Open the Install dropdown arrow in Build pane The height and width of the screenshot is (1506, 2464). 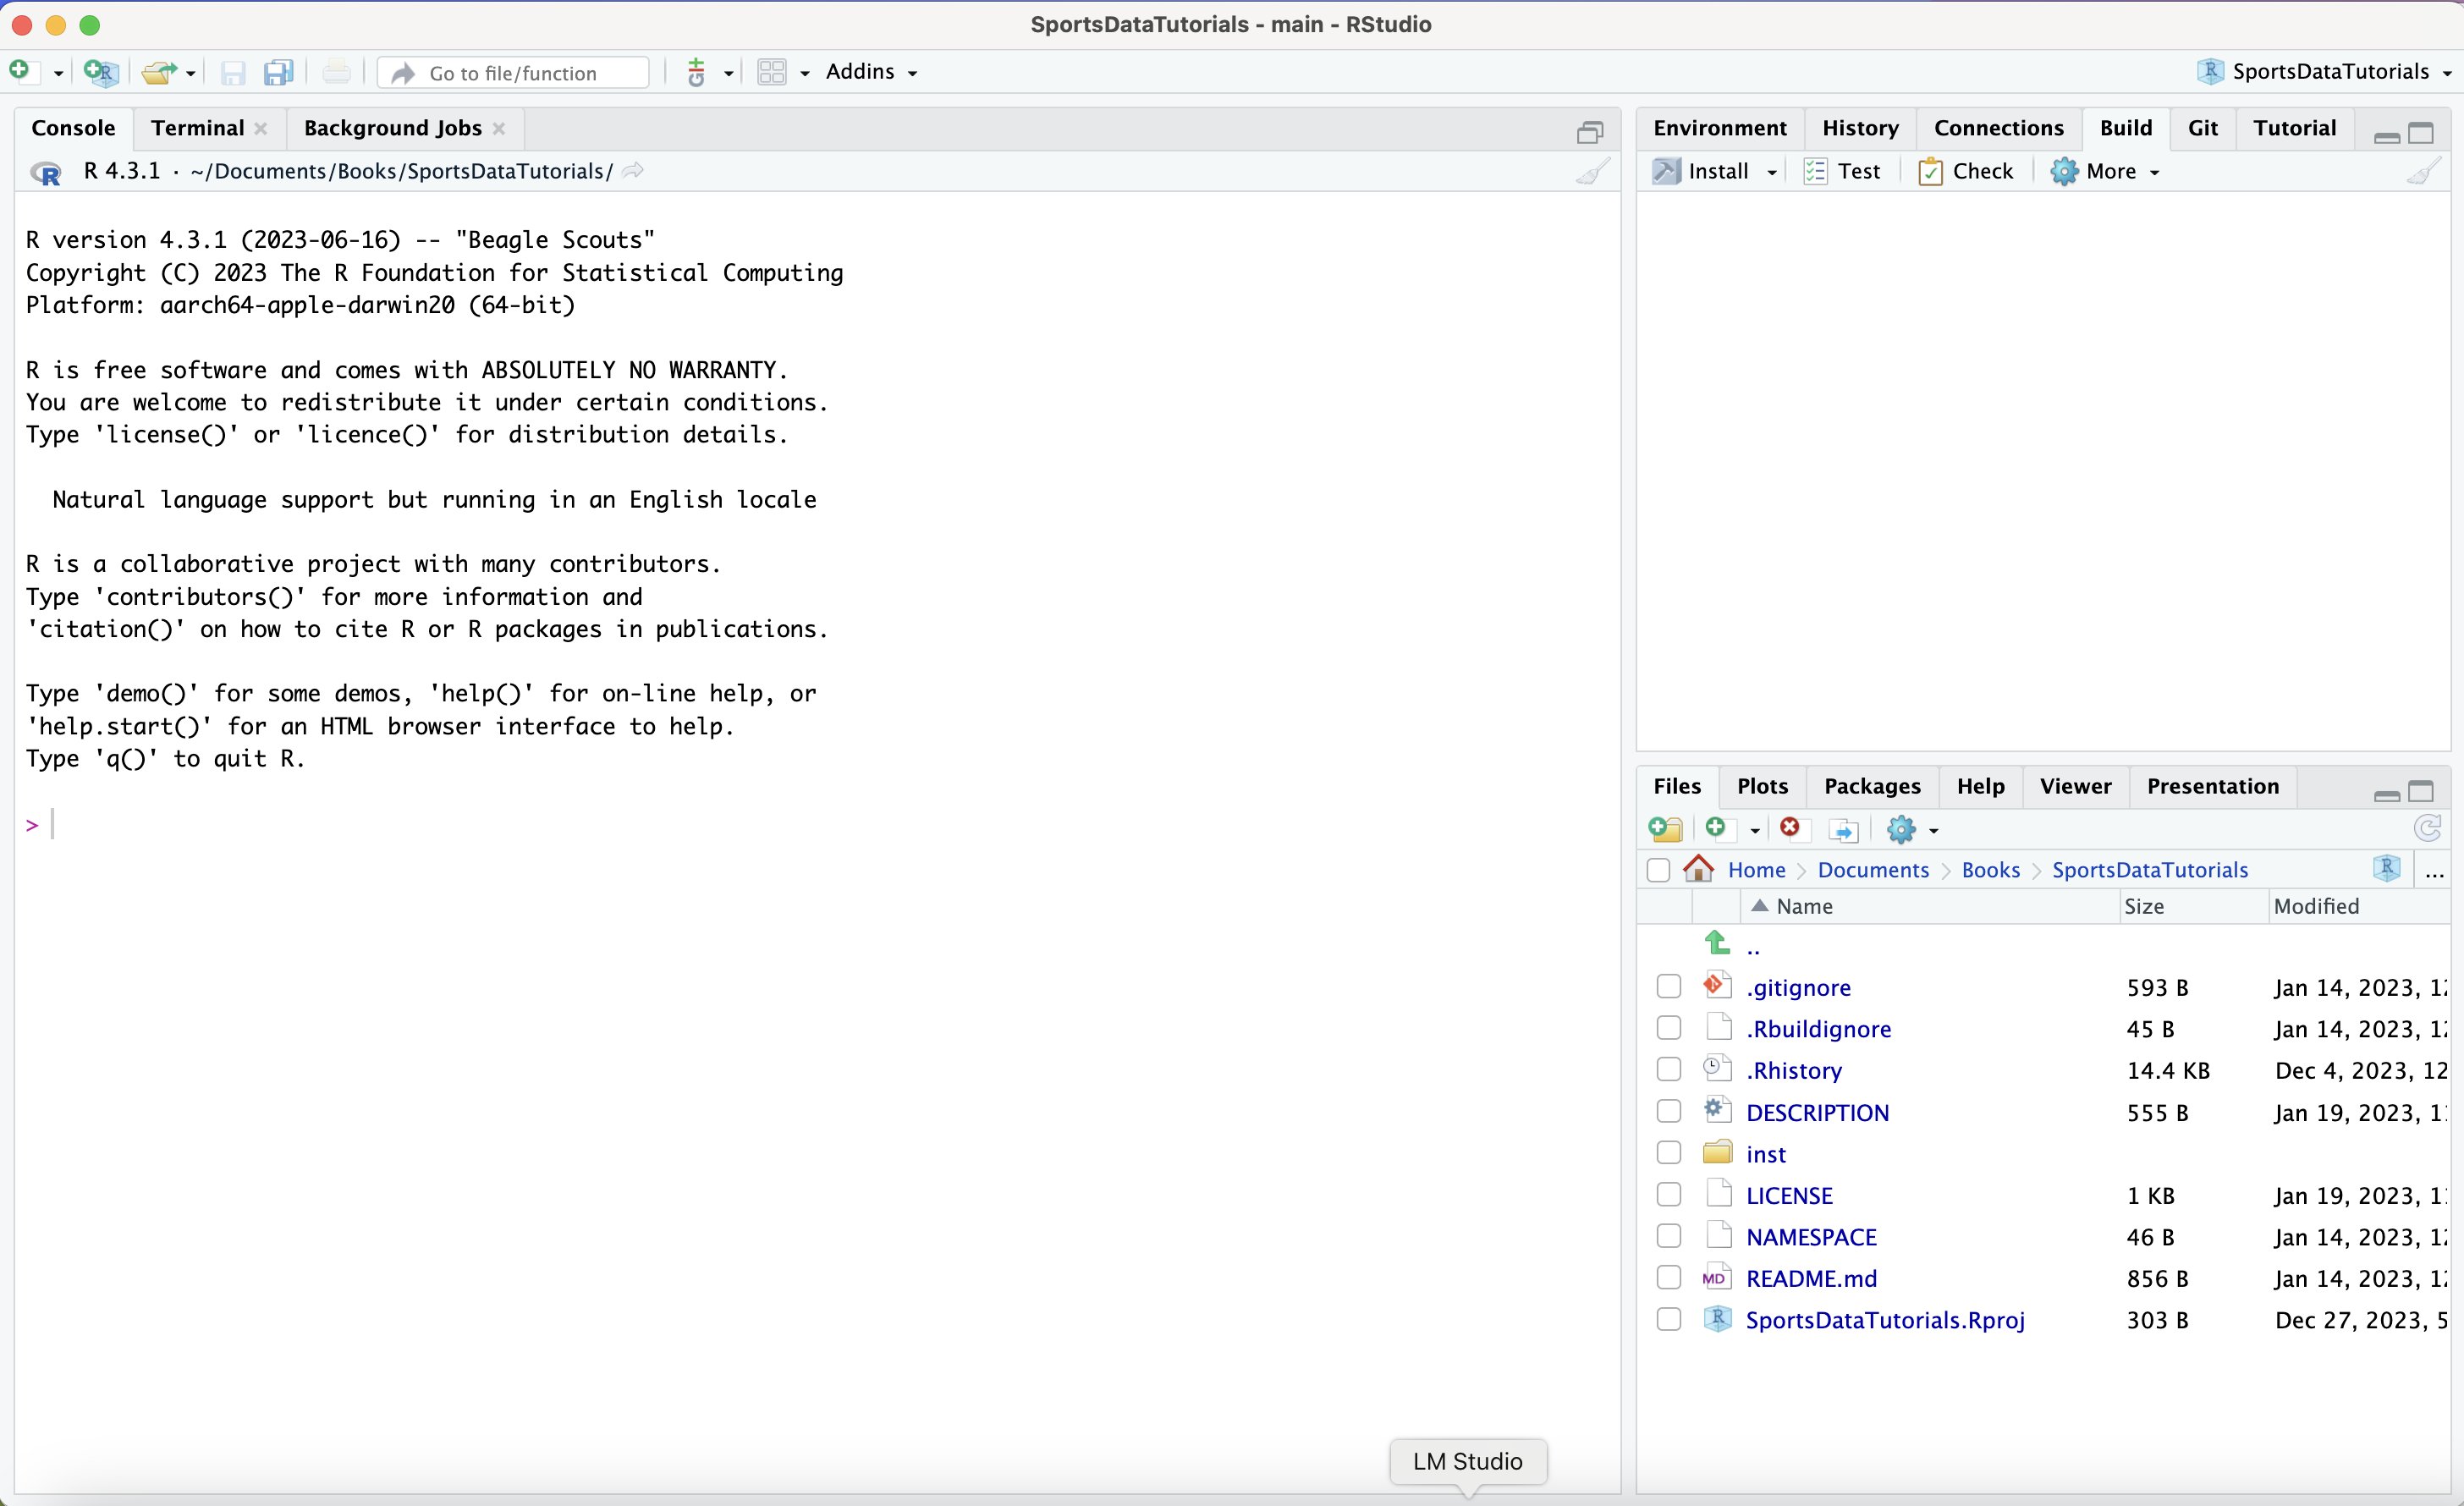click(1771, 172)
